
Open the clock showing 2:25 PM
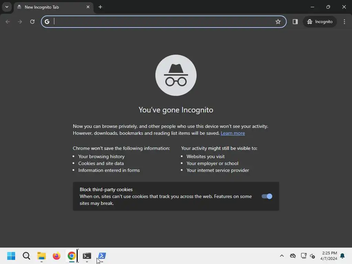(x=329, y=256)
